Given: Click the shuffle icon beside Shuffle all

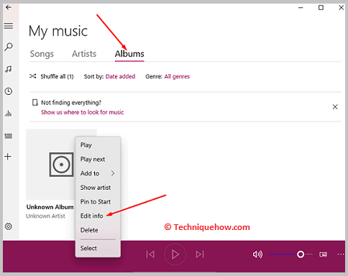Looking at the screenshot, I should pyautogui.click(x=33, y=76).
